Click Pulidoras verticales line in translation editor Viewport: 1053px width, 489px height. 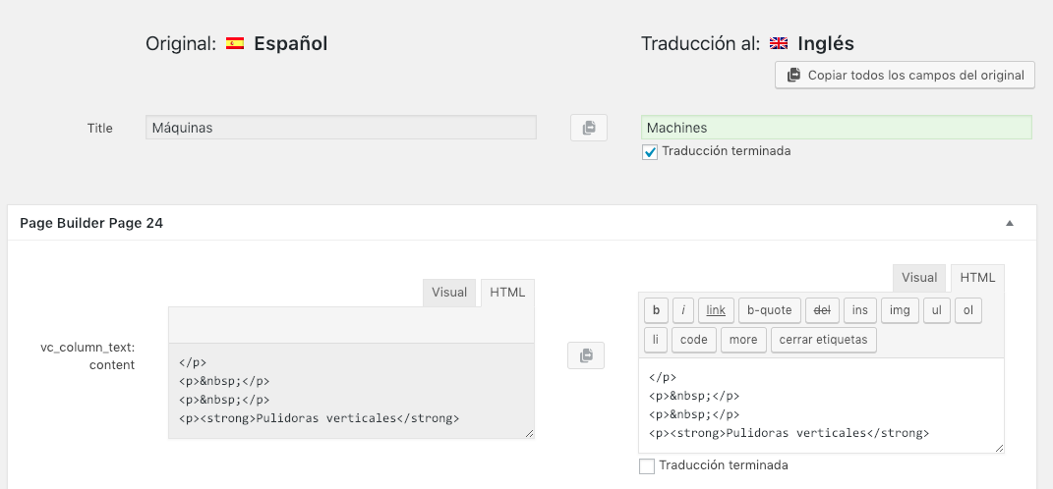[x=790, y=433]
